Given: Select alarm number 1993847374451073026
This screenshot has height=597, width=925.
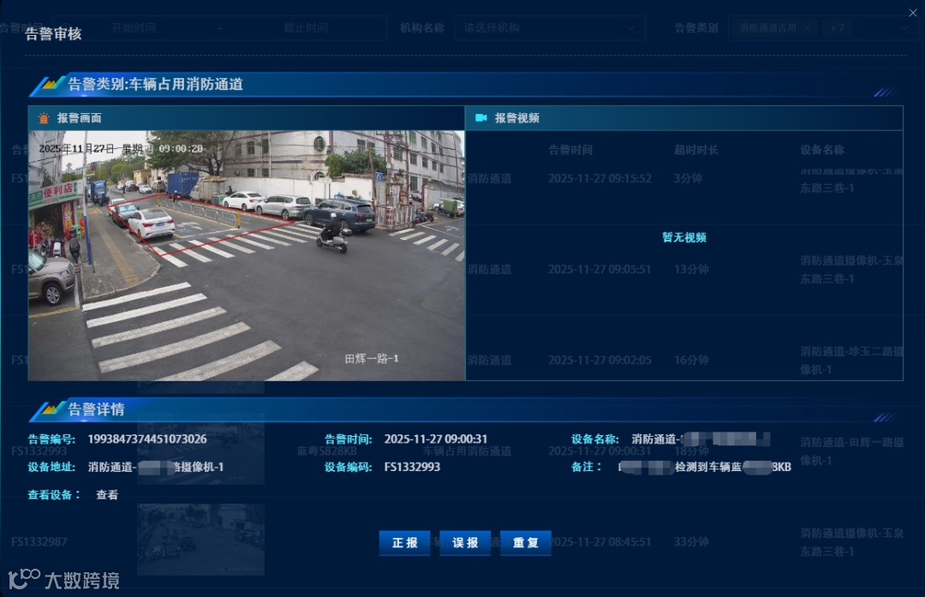Looking at the screenshot, I should coord(147,439).
